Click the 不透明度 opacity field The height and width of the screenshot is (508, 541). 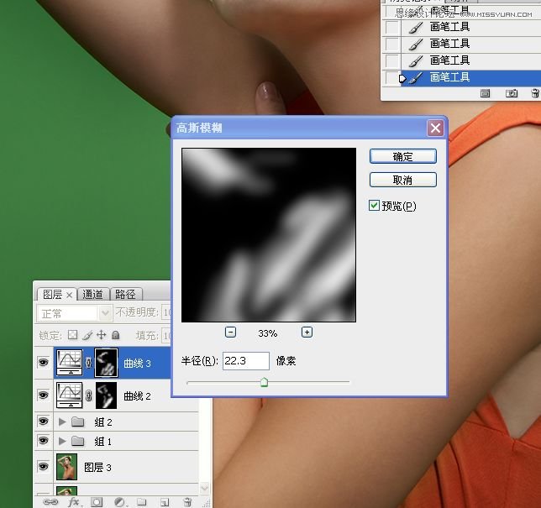click(x=166, y=313)
